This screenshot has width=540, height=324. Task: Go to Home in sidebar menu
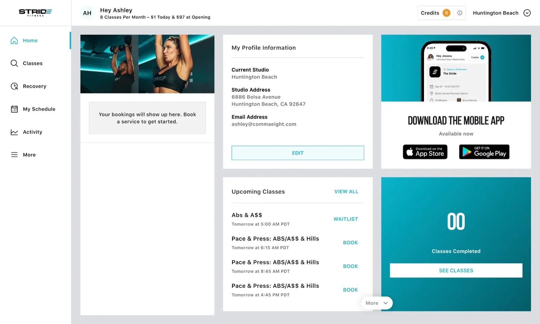coord(30,40)
